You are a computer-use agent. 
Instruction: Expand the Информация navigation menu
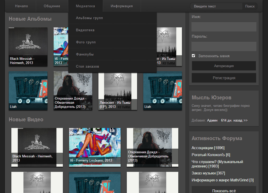point(122,6)
